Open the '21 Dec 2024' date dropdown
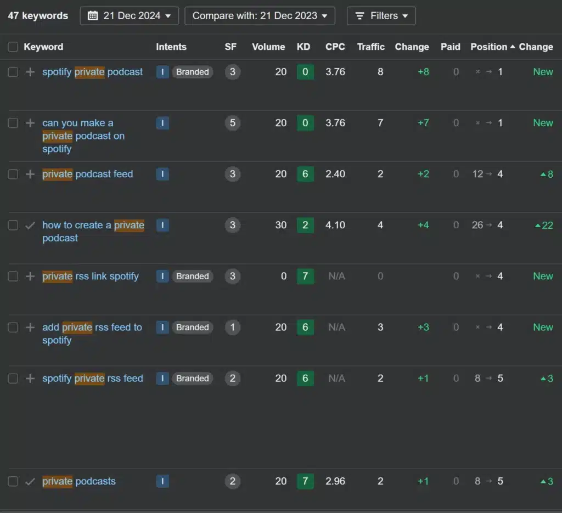The height and width of the screenshot is (513, 562). click(129, 15)
